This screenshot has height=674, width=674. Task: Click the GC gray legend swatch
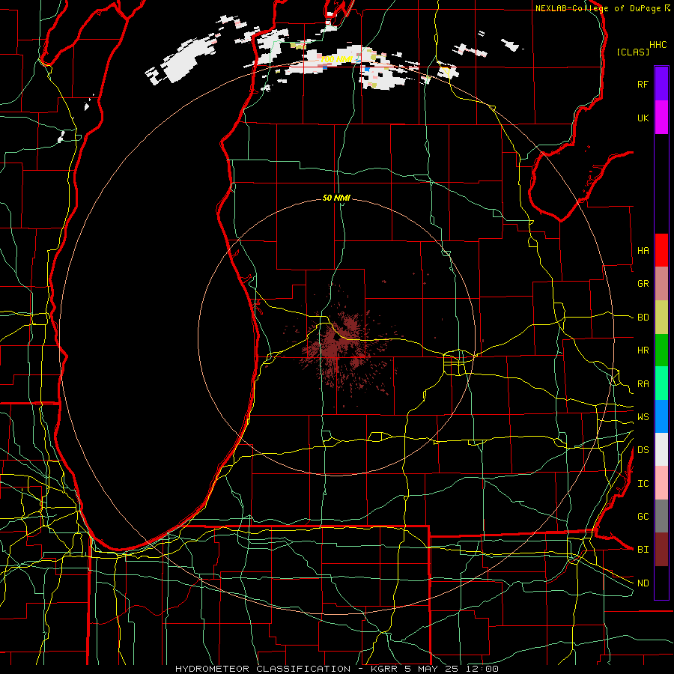click(x=661, y=516)
